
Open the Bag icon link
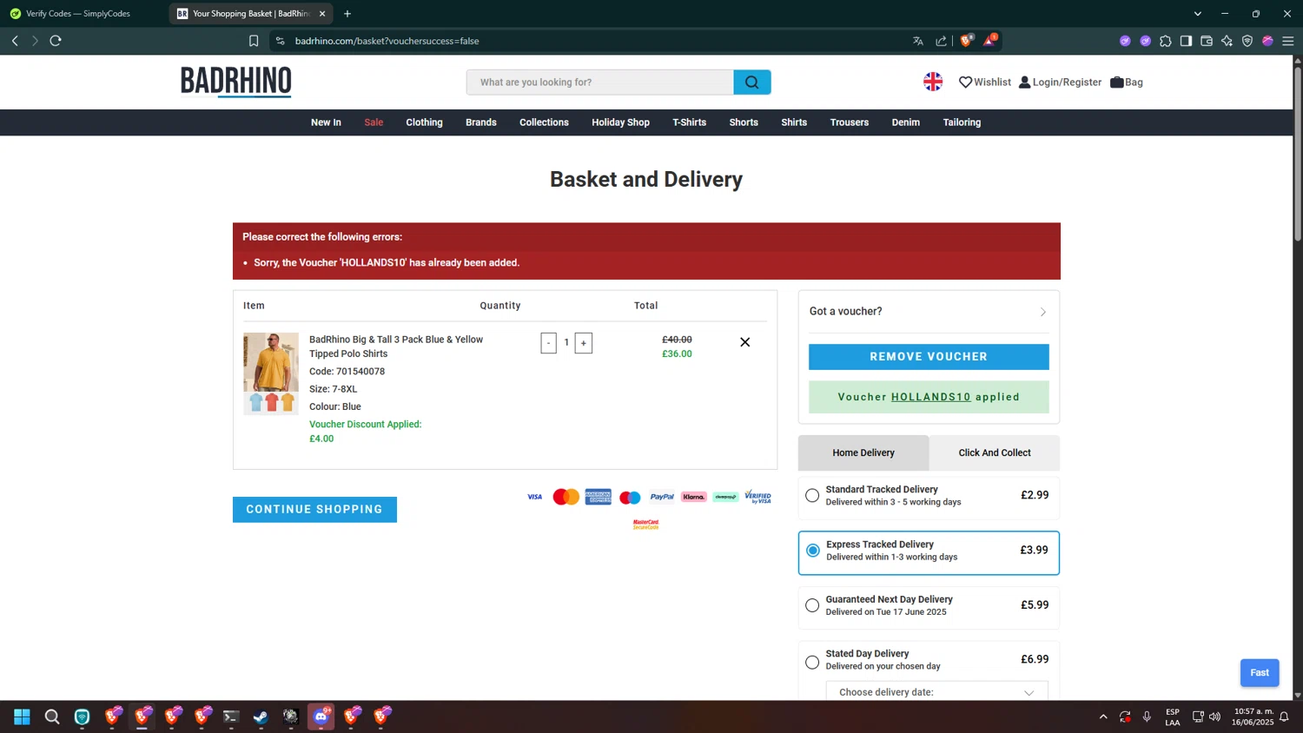(1127, 83)
